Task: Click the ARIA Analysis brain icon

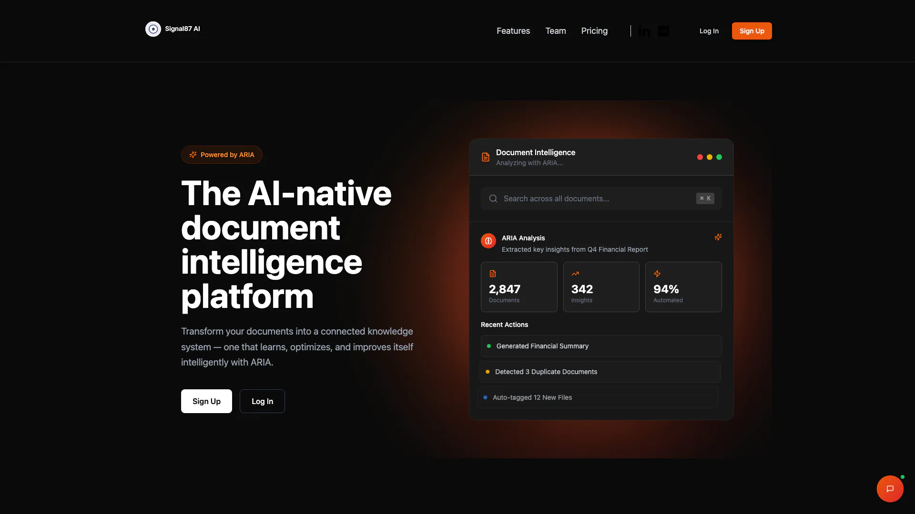Action: pos(488,241)
